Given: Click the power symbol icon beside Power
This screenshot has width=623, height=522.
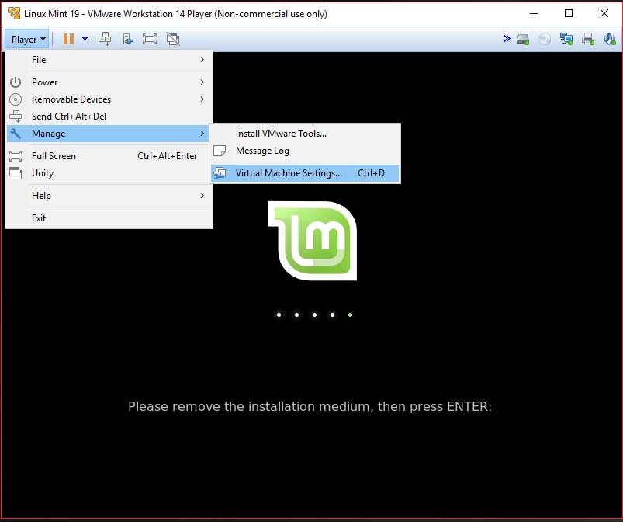Looking at the screenshot, I should 16,82.
